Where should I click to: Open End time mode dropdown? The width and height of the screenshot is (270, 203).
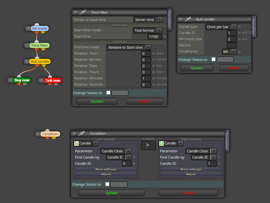148,47
